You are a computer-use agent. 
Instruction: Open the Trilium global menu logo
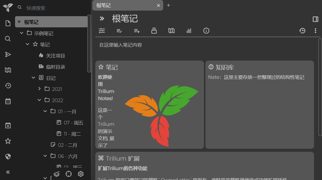pyautogui.click(x=8, y=8)
